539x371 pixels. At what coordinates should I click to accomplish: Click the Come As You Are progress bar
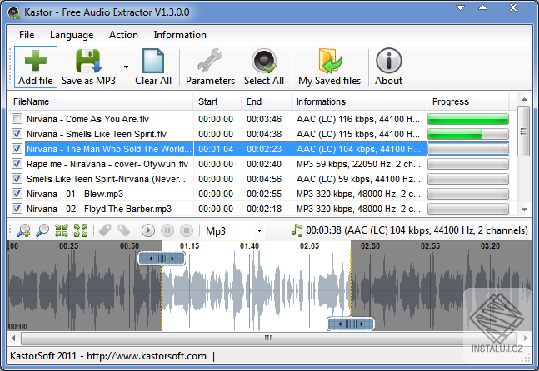[x=468, y=119]
